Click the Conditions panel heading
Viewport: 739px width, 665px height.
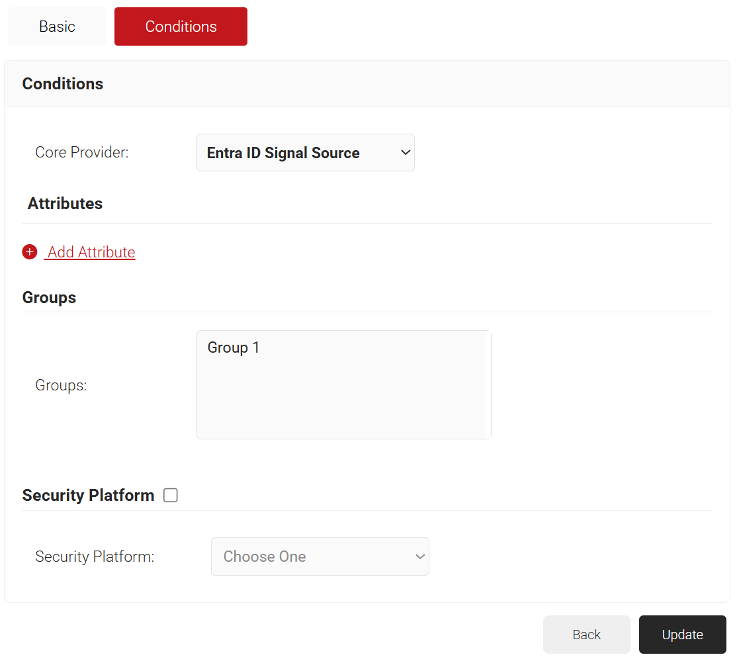(63, 84)
